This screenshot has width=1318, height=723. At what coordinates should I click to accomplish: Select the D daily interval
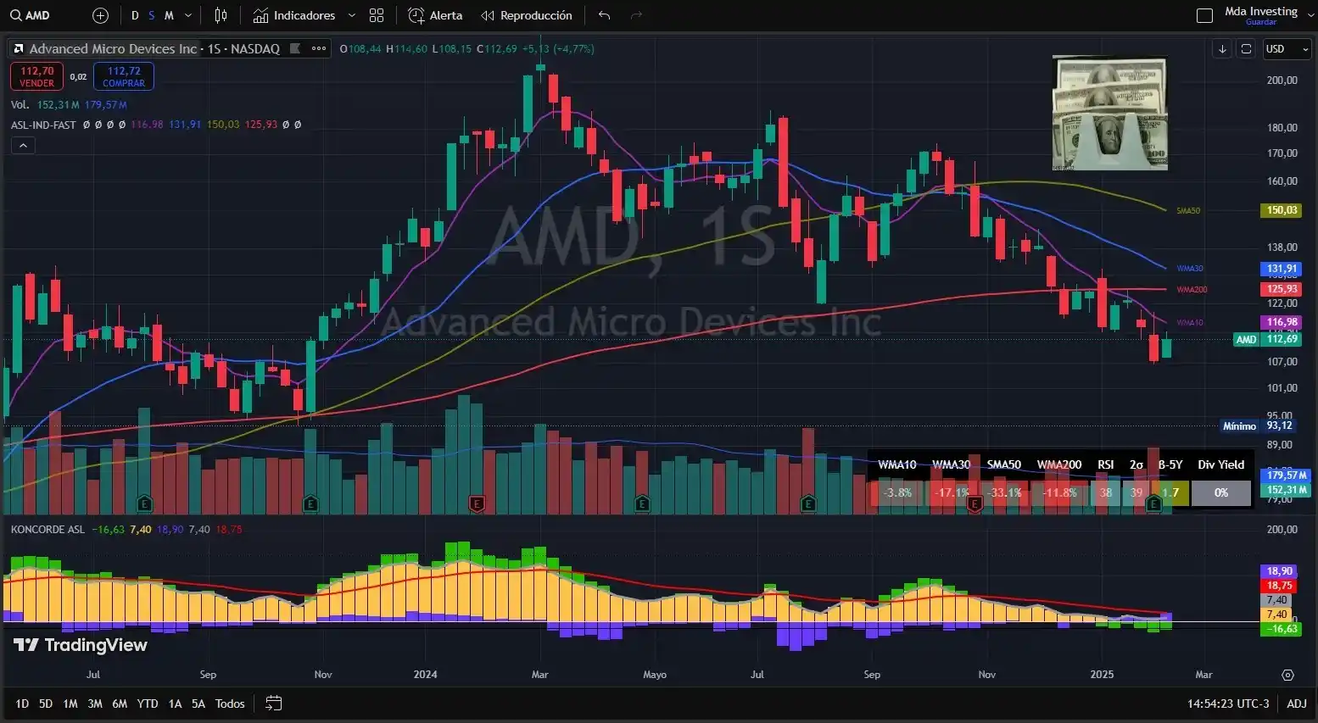pyautogui.click(x=135, y=15)
